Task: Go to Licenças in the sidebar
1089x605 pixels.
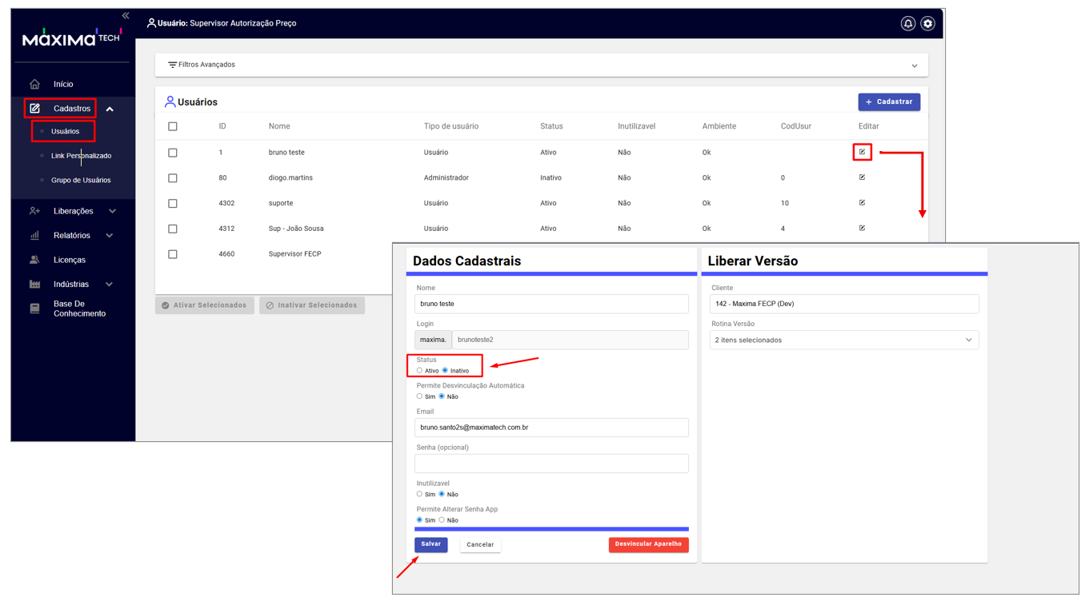Action: [x=69, y=260]
